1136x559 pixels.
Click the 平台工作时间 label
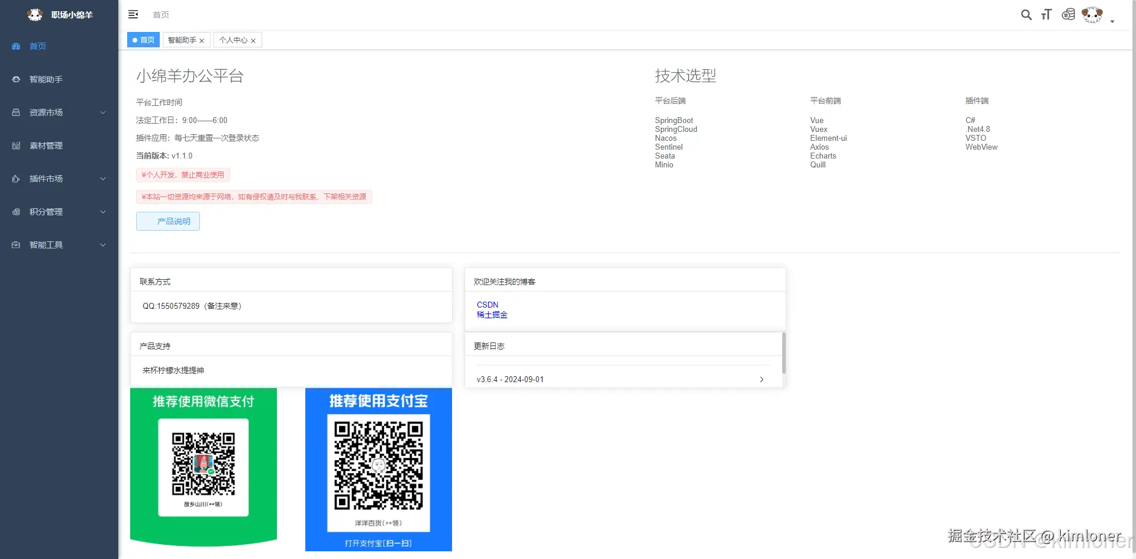tap(159, 103)
